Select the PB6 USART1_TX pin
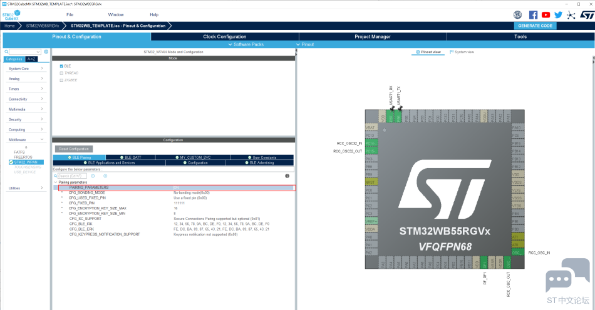The image size is (595, 310). coord(398,116)
